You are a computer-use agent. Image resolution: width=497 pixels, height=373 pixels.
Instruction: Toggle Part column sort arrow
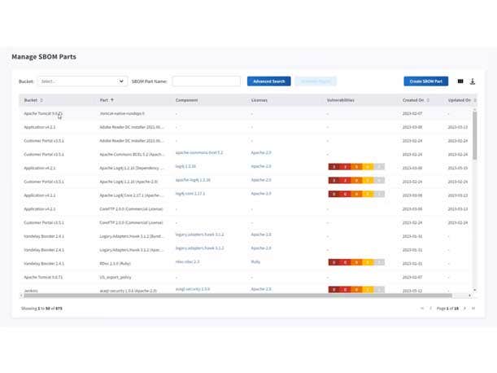click(112, 100)
